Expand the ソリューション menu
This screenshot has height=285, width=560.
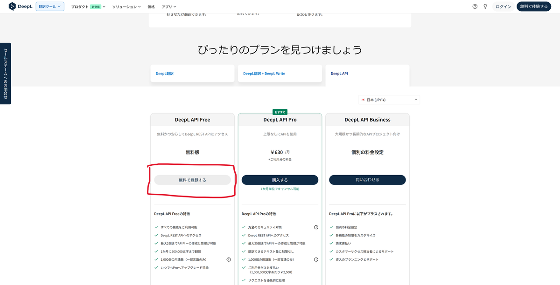[x=126, y=7]
